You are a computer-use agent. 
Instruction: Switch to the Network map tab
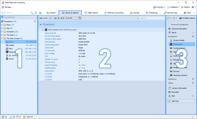[170, 13]
